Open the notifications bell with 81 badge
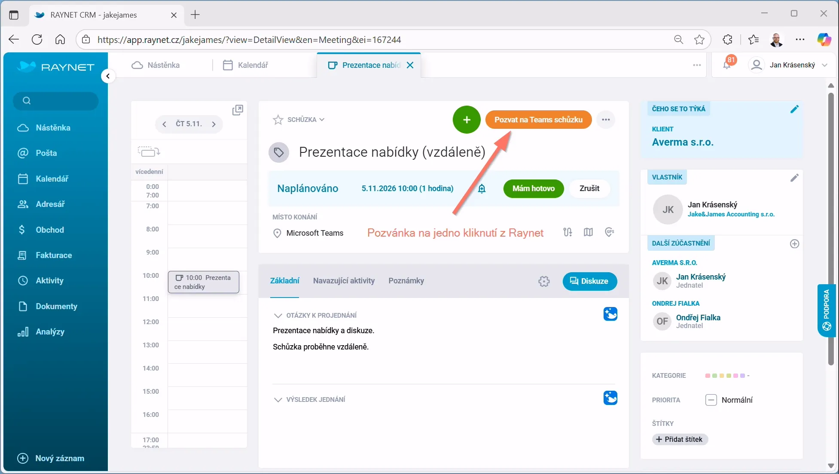The height and width of the screenshot is (474, 839). coord(727,65)
